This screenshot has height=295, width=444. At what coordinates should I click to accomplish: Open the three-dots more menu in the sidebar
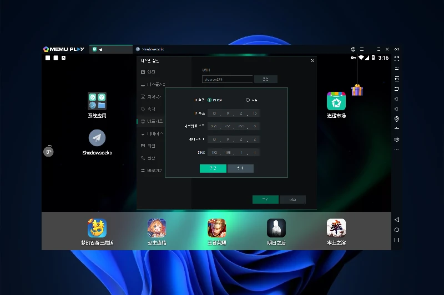point(396,149)
